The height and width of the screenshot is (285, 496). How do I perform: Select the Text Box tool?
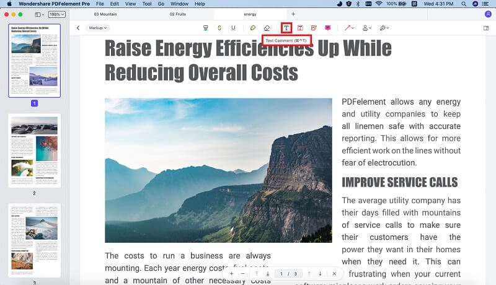tap(300, 28)
